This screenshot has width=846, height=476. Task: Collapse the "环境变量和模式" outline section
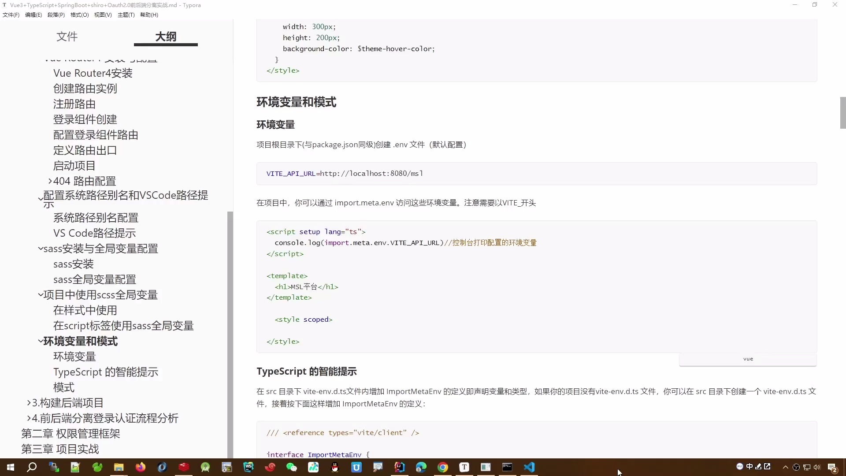coord(41,341)
